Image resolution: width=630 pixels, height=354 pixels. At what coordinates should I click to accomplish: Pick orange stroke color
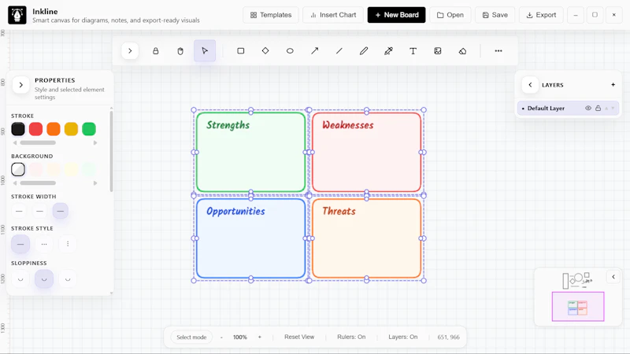coord(54,129)
